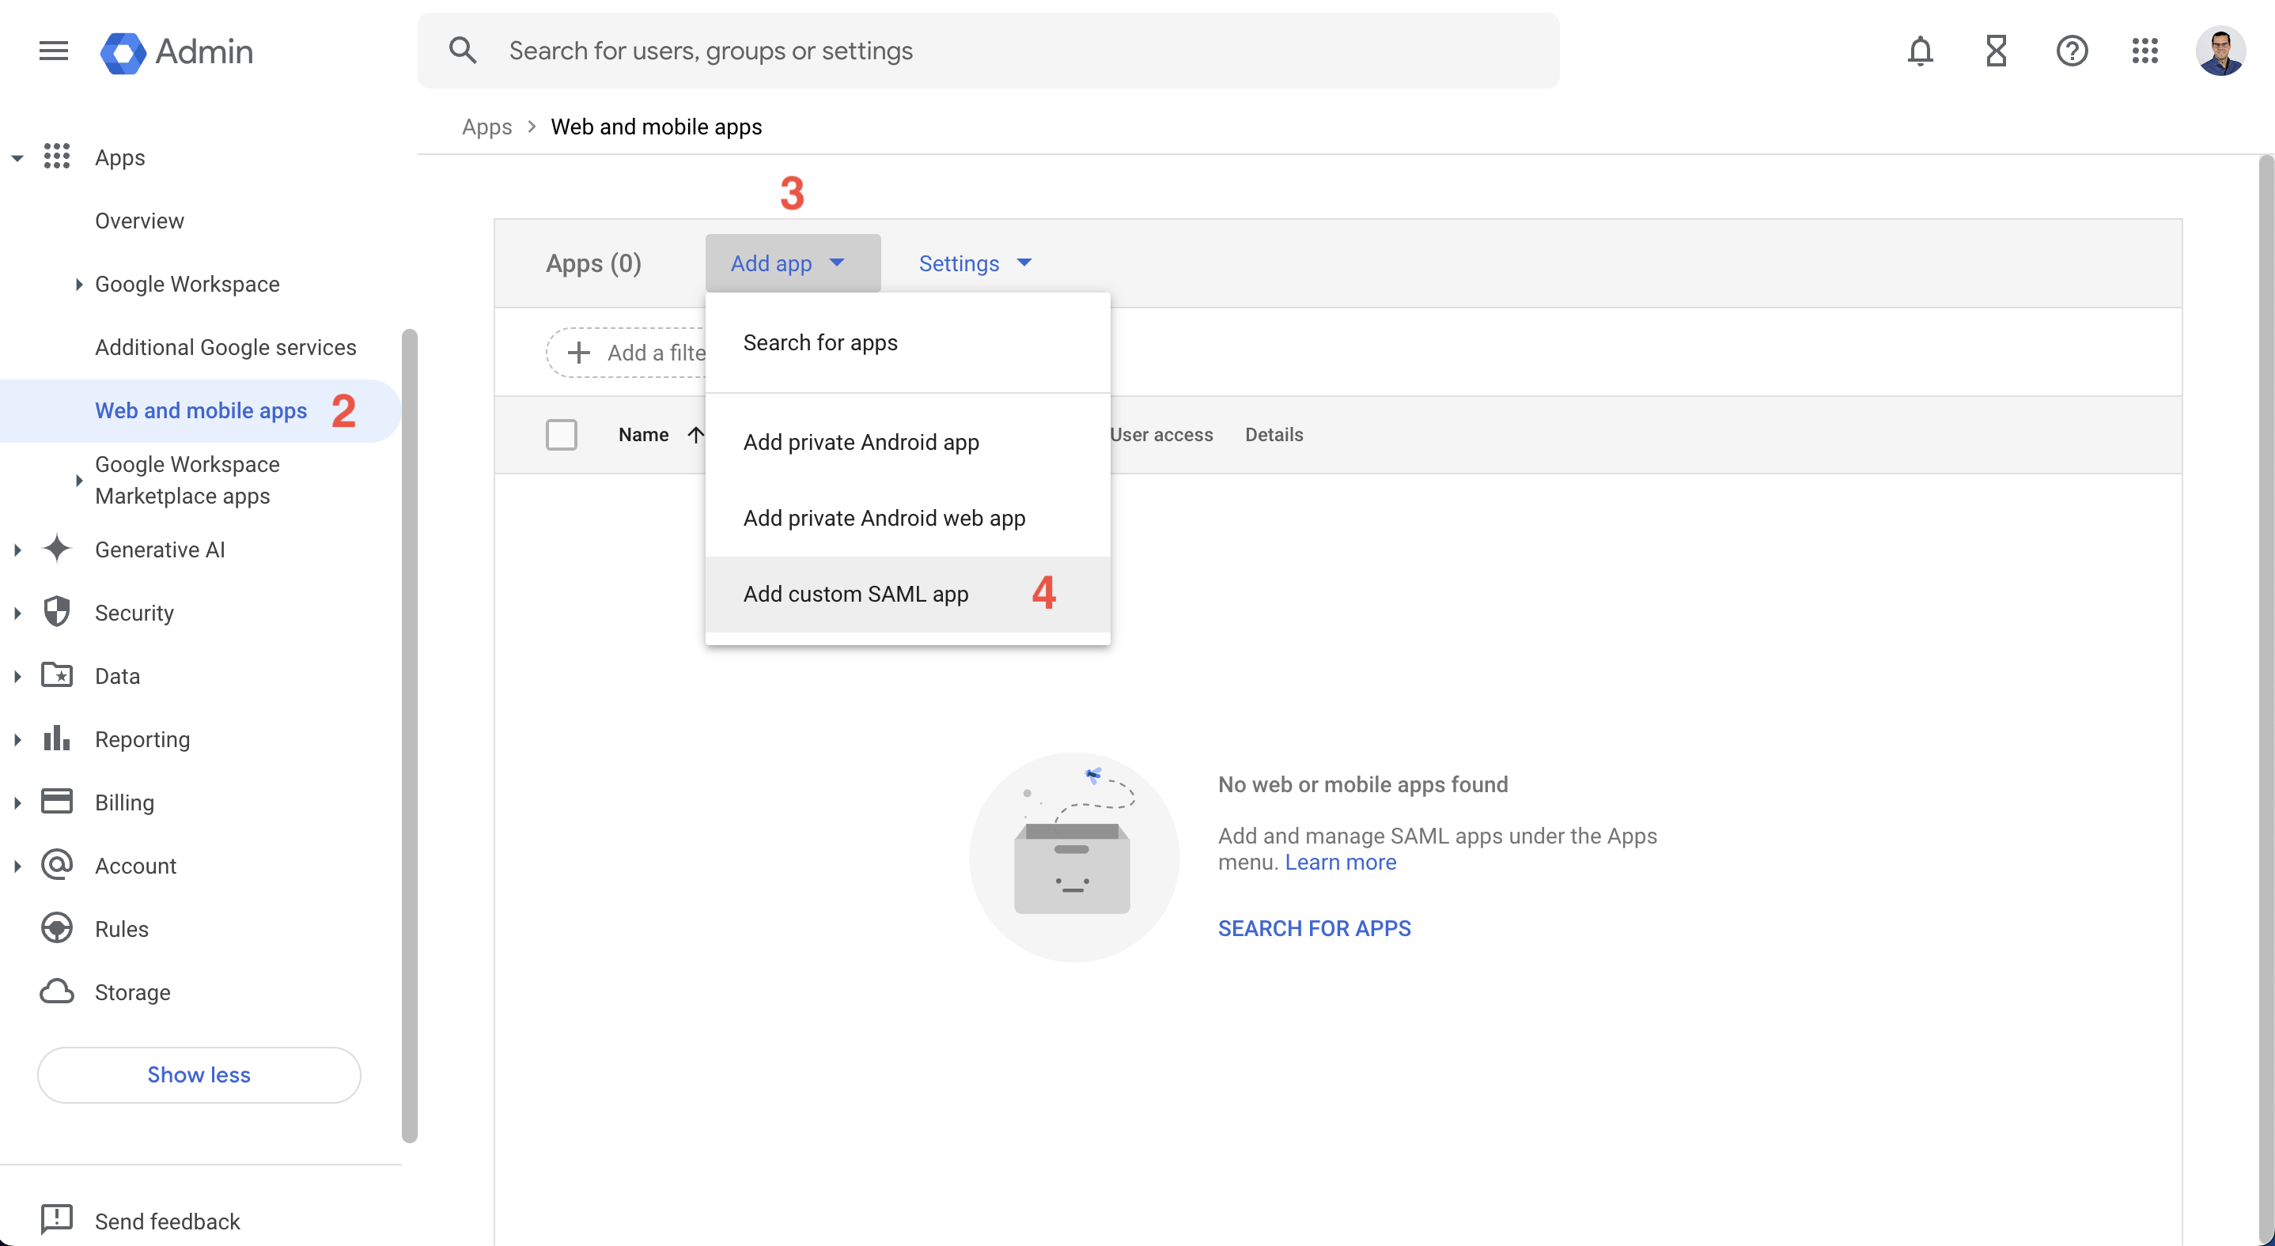Click the hourglass tasks icon

[1996, 51]
